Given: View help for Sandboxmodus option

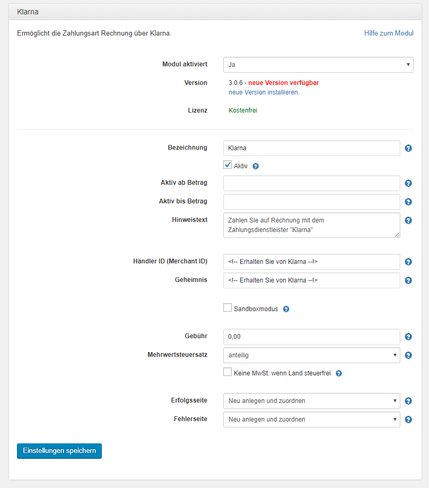Looking at the screenshot, I should pyautogui.click(x=286, y=309).
